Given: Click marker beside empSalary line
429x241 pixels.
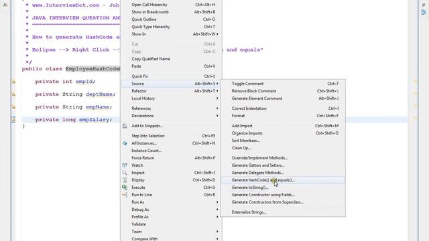Looking at the screenshot, I should (x=13, y=120).
